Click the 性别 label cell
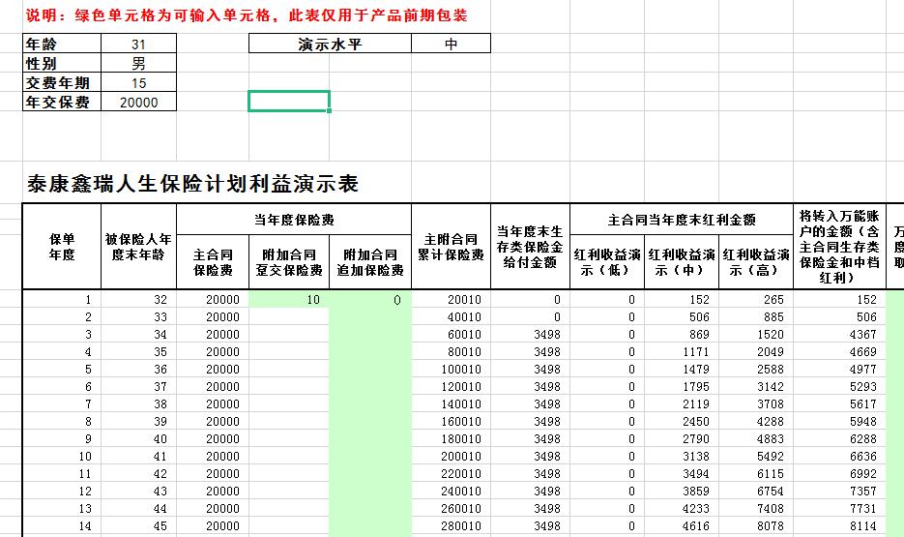Screen dimensions: 904x537 click(62, 63)
